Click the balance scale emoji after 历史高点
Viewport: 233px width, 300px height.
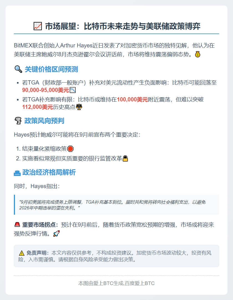click(79, 107)
